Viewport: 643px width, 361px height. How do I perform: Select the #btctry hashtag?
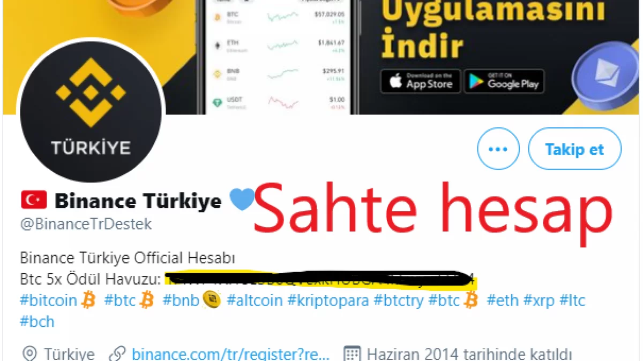coord(399,301)
